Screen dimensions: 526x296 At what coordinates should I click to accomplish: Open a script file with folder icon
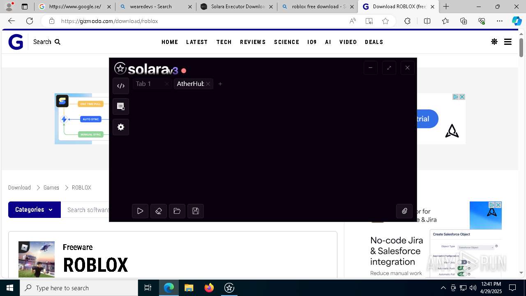(x=177, y=211)
